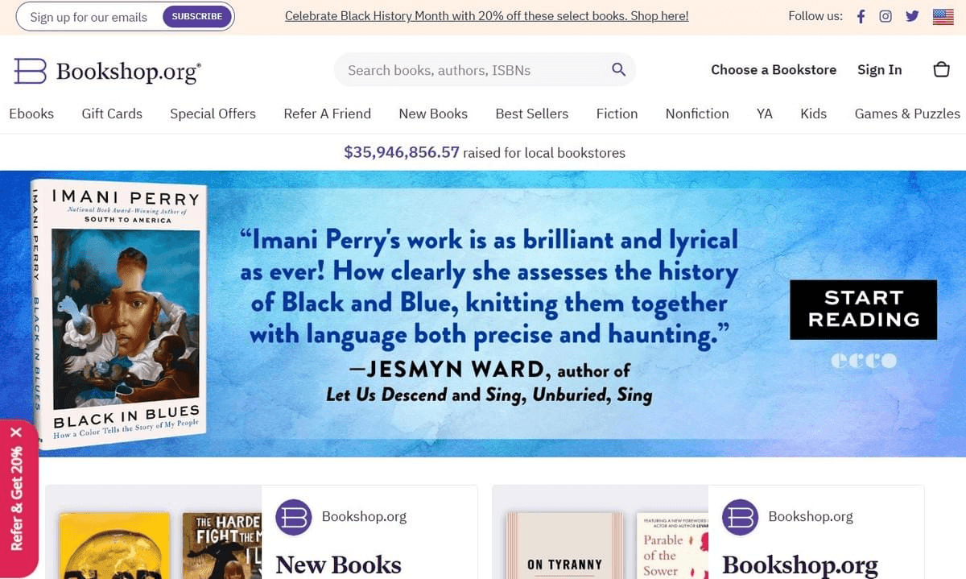Viewport: 966px width, 579px height.
Task: Click The Hardest Fight book cover
Action: (x=222, y=545)
